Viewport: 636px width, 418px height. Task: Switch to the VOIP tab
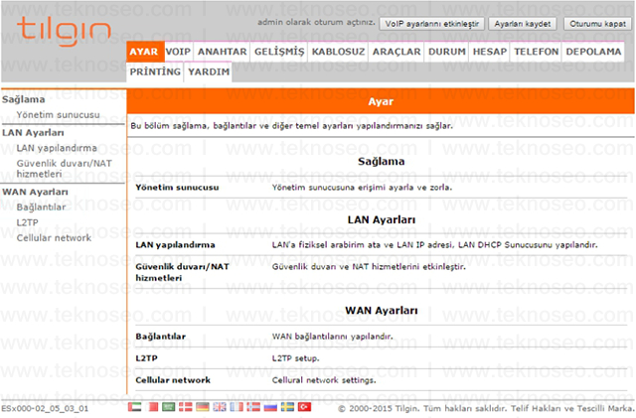(x=179, y=52)
